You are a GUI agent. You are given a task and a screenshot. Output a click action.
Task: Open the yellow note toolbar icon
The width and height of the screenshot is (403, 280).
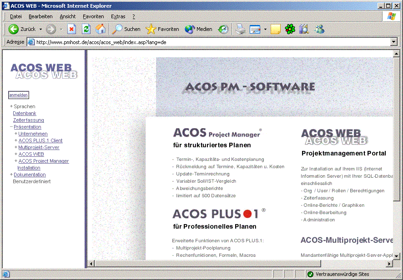pos(275,29)
